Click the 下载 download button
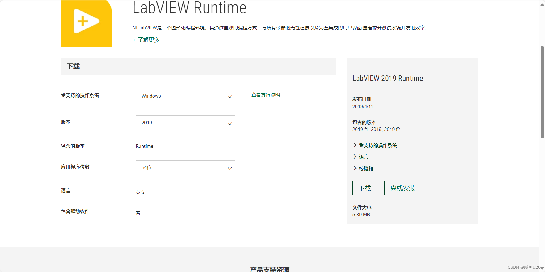This screenshot has width=545, height=272. 365,188
